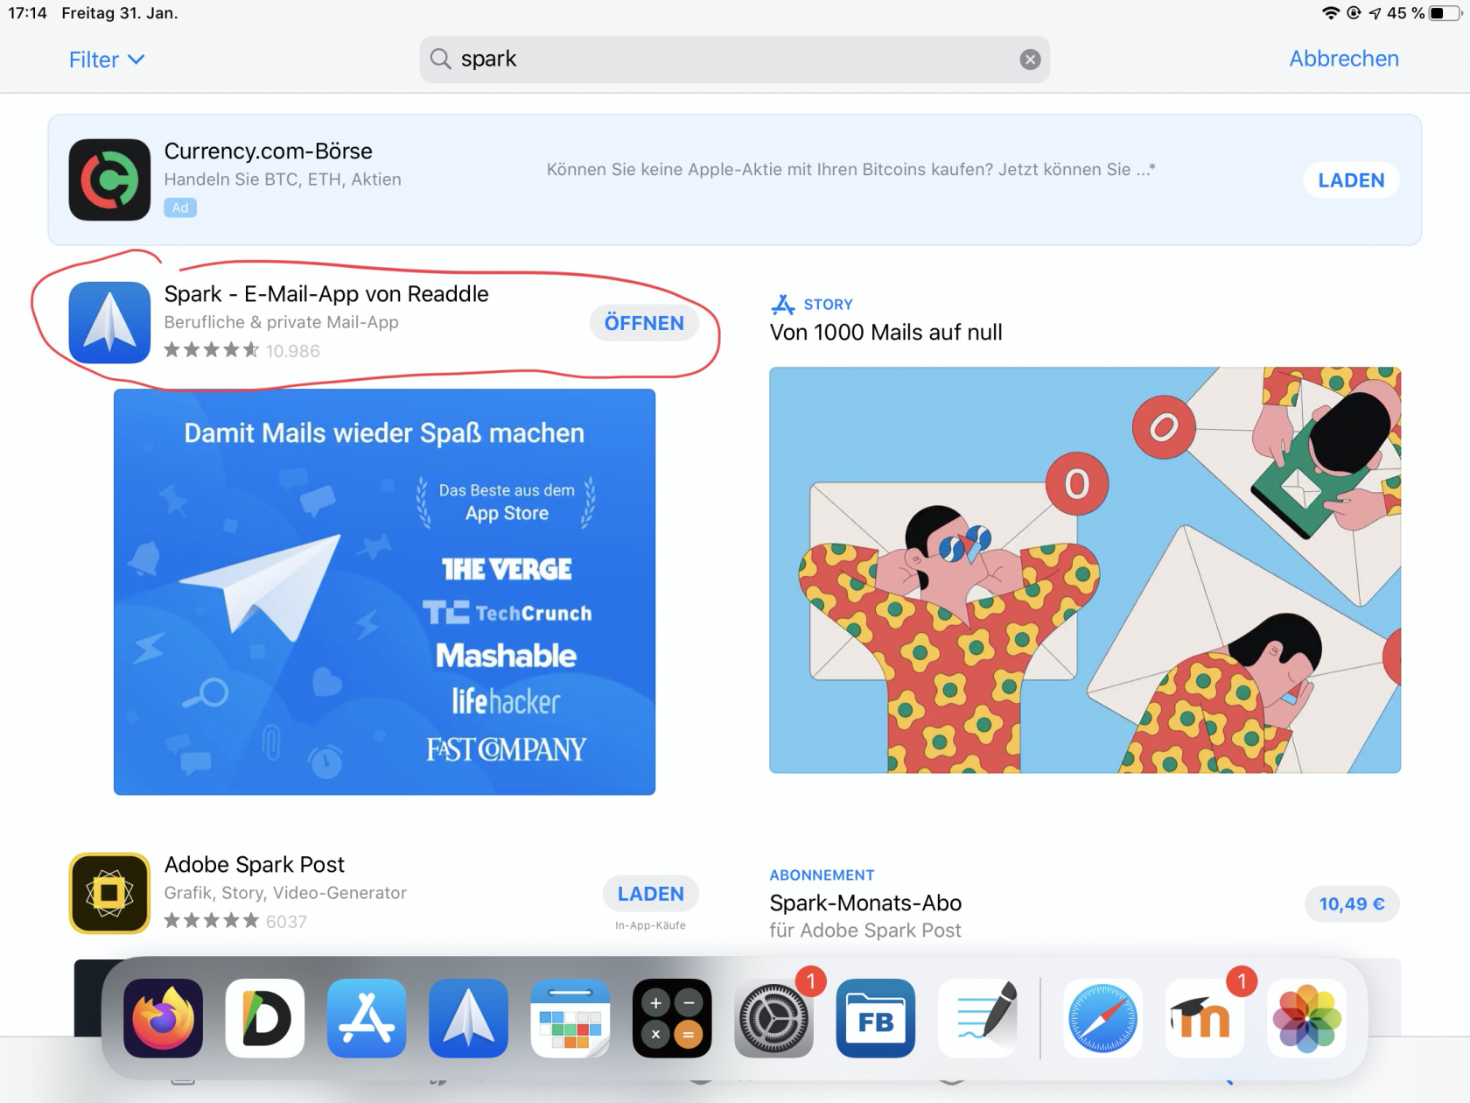Open the Calculator app in dock
Viewport: 1470px width, 1103px height.
click(x=672, y=1018)
